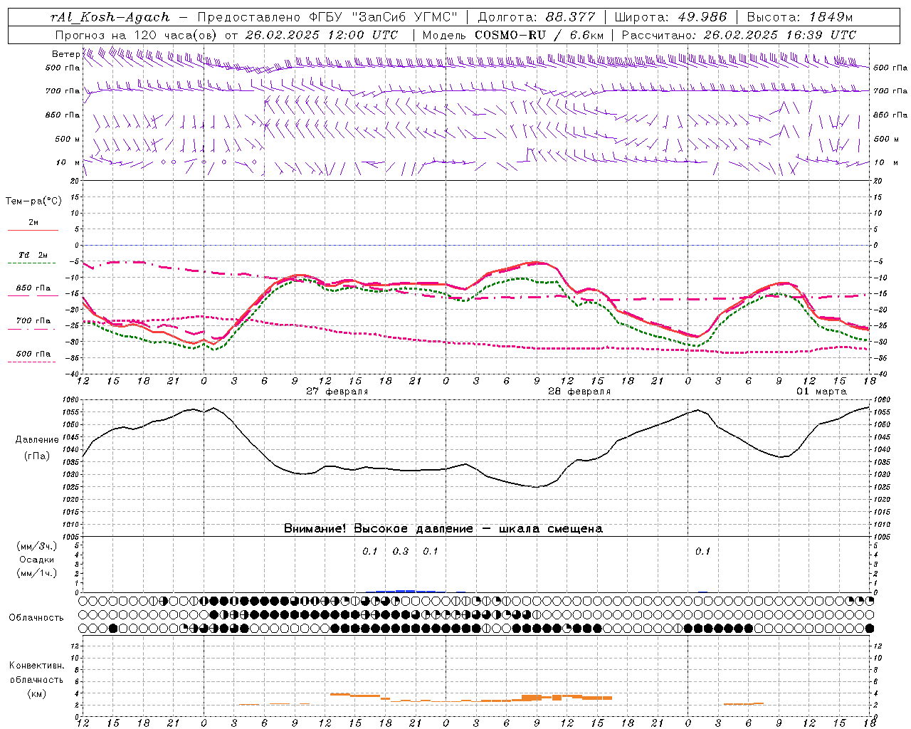Screen dimensions: 911x729
Task: Click the Осадки panel label
Action: (x=37, y=560)
